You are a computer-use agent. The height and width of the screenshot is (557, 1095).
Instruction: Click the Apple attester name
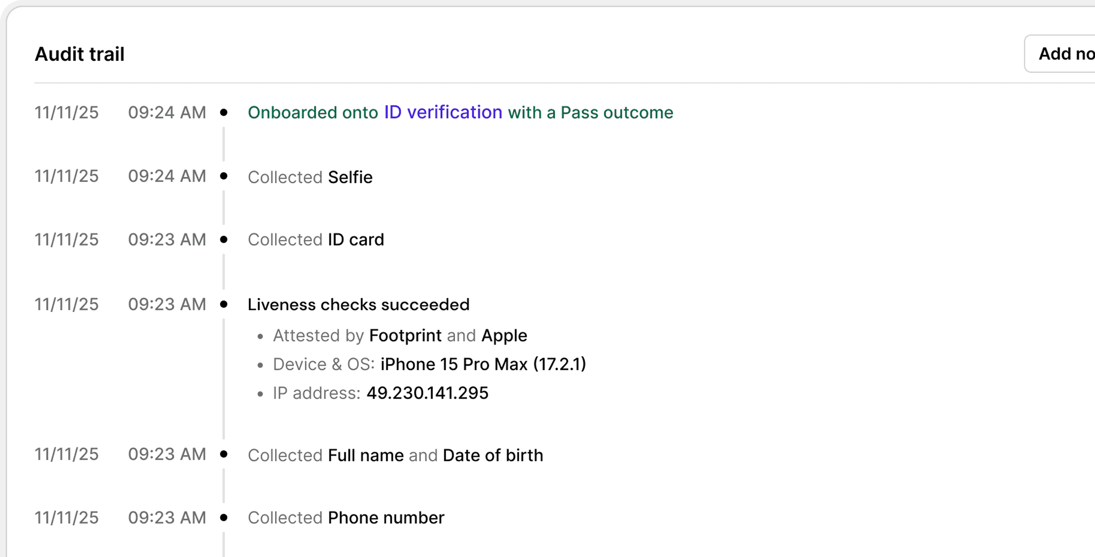click(504, 336)
